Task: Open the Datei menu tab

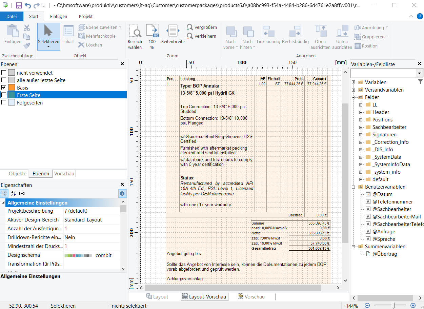Action: tap(12, 16)
